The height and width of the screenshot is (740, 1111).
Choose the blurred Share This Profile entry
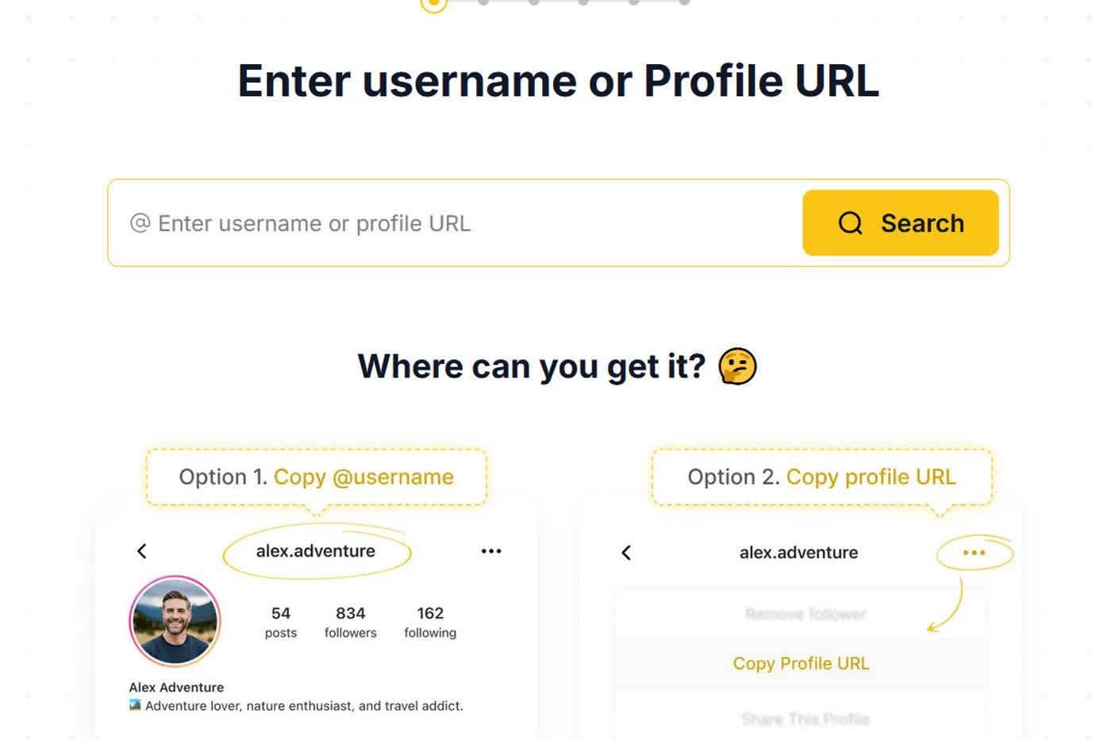click(805, 719)
